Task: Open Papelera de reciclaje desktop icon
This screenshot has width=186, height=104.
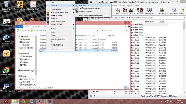Action: [6, 6]
